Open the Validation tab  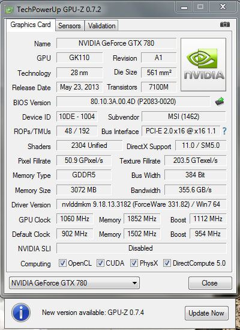(x=101, y=26)
